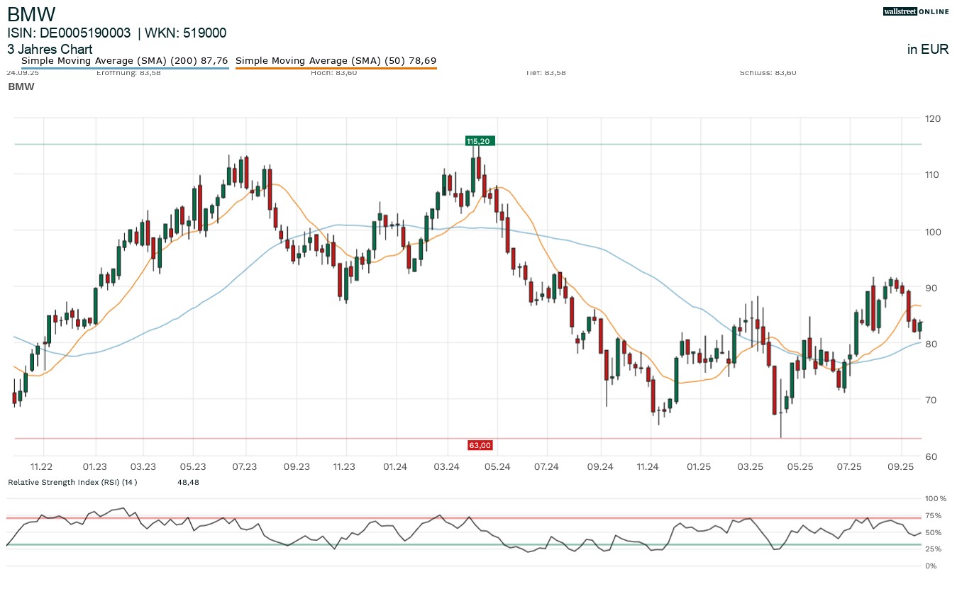This screenshot has height=589, width=957.
Task: Click the Relative Strength Index (RSI) (14) label
Action: (72, 483)
